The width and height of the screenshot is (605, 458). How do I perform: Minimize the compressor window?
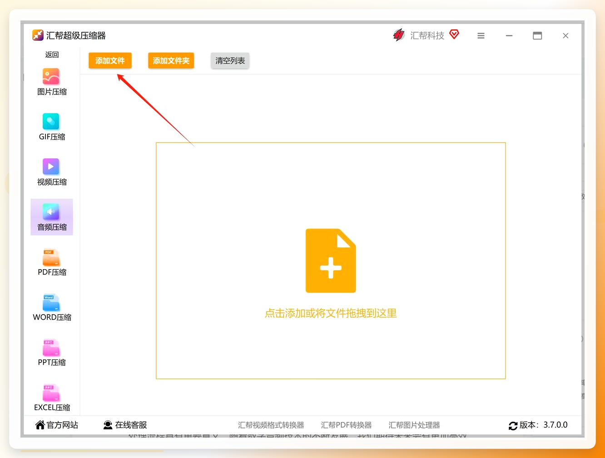pyautogui.click(x=509, y=35)
